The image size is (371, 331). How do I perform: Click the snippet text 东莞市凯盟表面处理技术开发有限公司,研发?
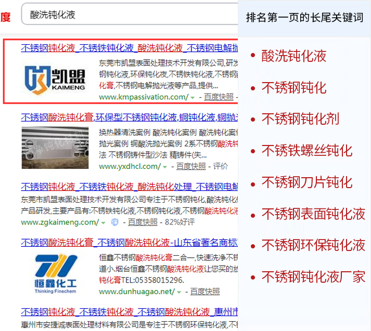tap(168, 63)
